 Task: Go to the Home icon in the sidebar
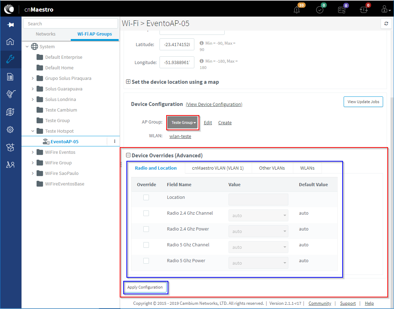pyautogui.click(x=10, y=42)
